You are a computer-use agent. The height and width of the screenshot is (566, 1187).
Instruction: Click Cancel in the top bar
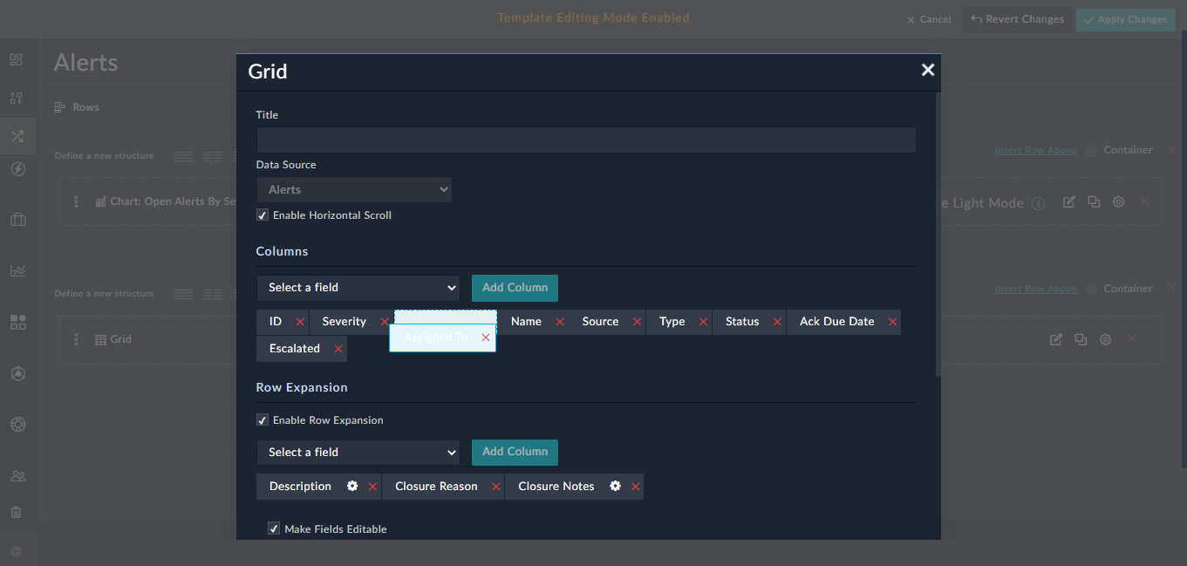[x=929, y=19]
